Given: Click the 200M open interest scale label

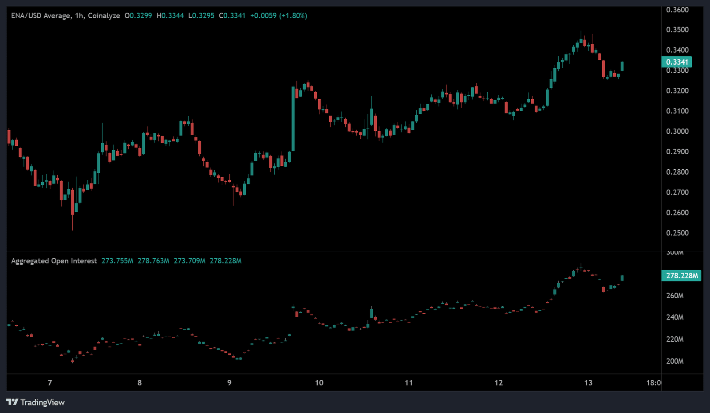Looking at the screenshot, I should tap(674, 361).
